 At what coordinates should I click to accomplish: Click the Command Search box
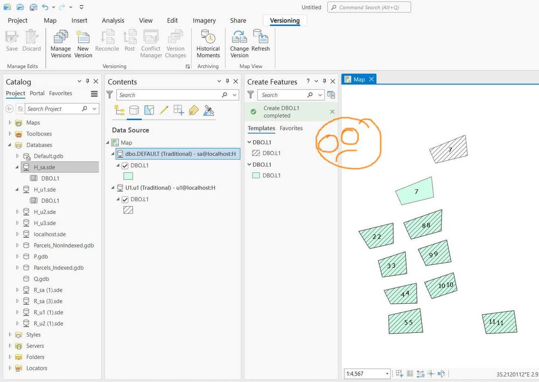tap(369, 7)
